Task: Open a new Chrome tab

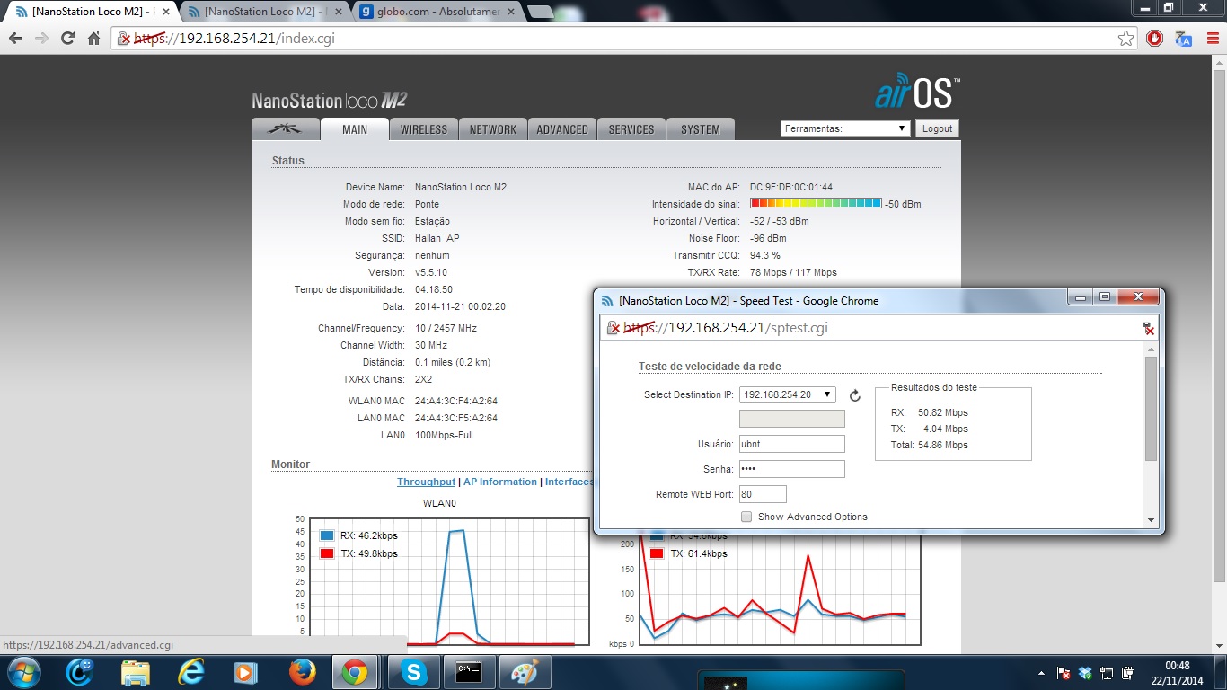Action: [540, 12]
